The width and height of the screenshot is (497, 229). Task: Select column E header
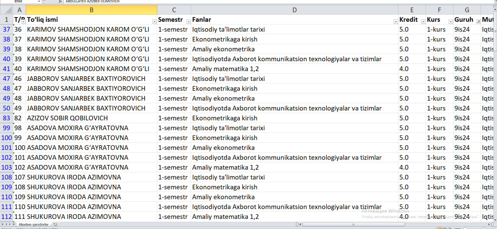coord(412,10)
